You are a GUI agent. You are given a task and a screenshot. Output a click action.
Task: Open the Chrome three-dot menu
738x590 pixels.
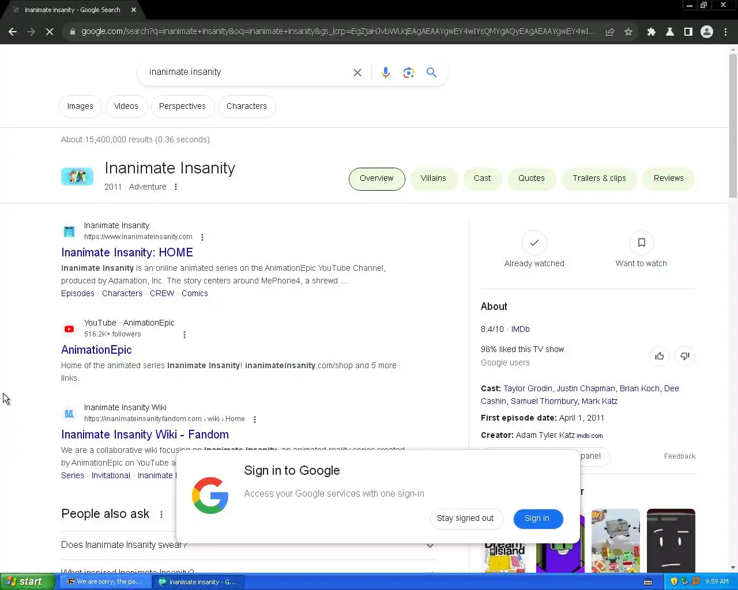(725, 32)
